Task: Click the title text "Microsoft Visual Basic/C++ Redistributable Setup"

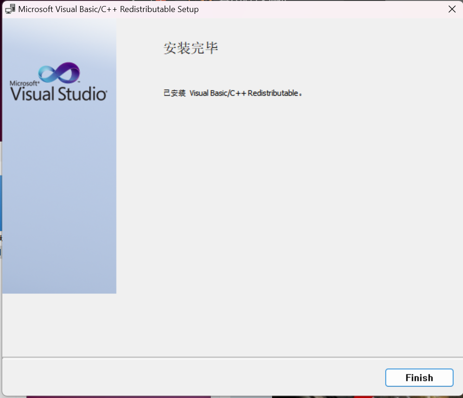Action: pos(108,9)
